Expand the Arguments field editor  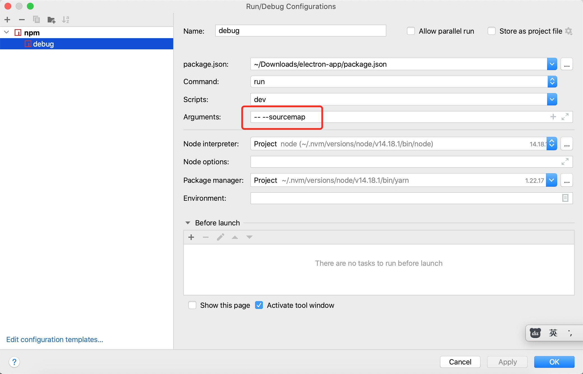coord(565,117)
